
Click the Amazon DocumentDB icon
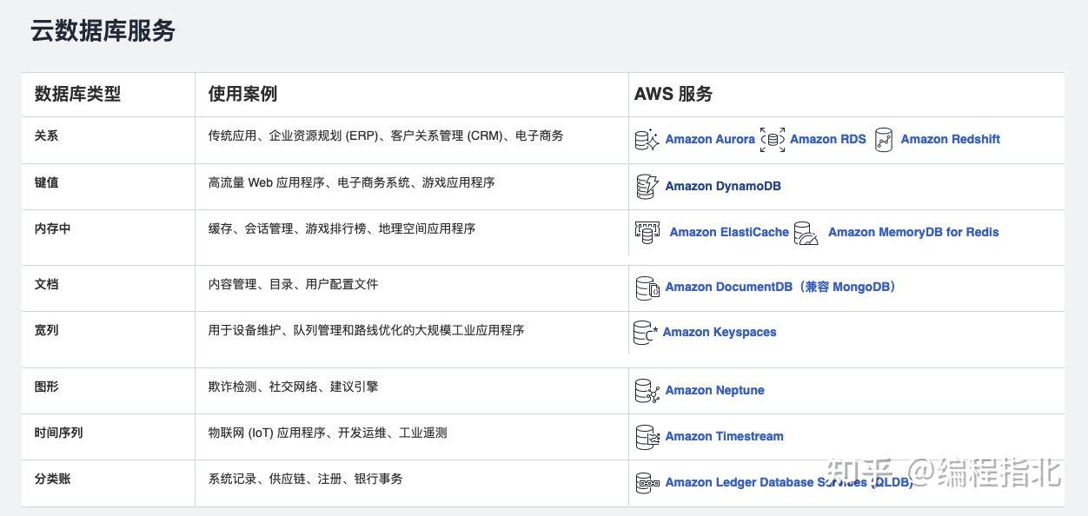[647, 288]
